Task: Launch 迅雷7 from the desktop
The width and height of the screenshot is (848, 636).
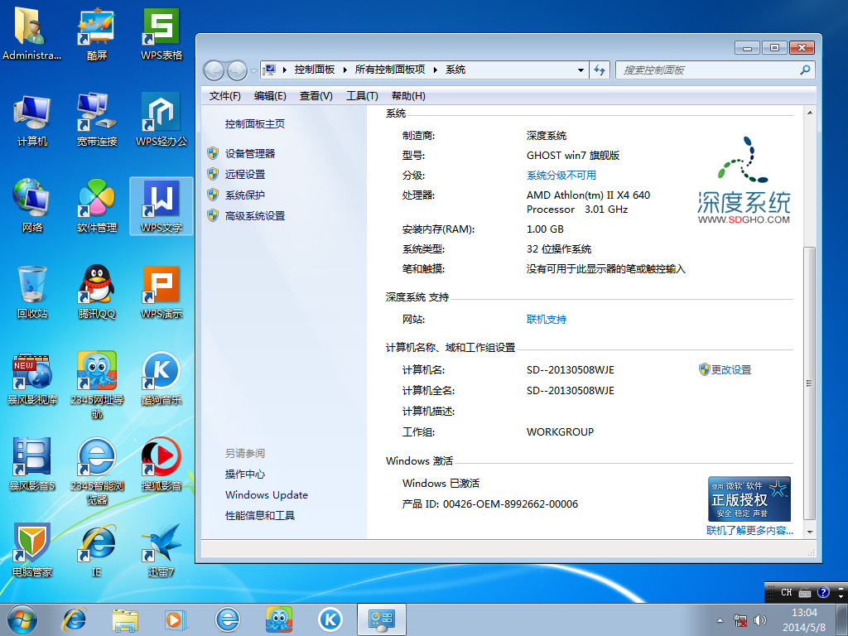Action: point(161,551)
